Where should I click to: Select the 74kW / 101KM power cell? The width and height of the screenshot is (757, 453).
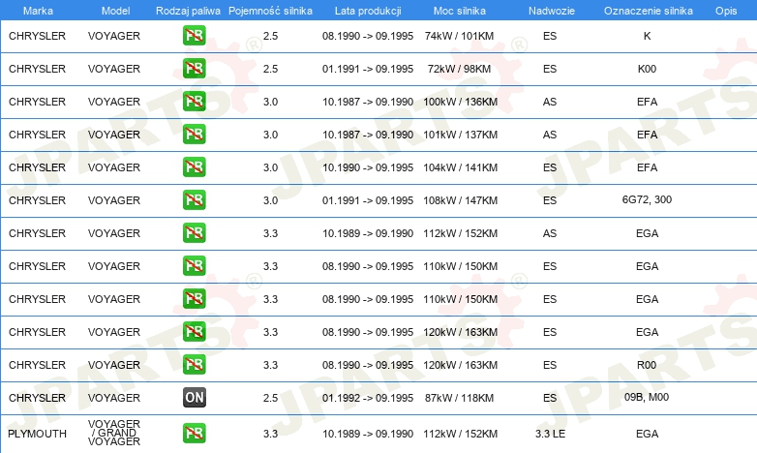click(x=459, y=36)
